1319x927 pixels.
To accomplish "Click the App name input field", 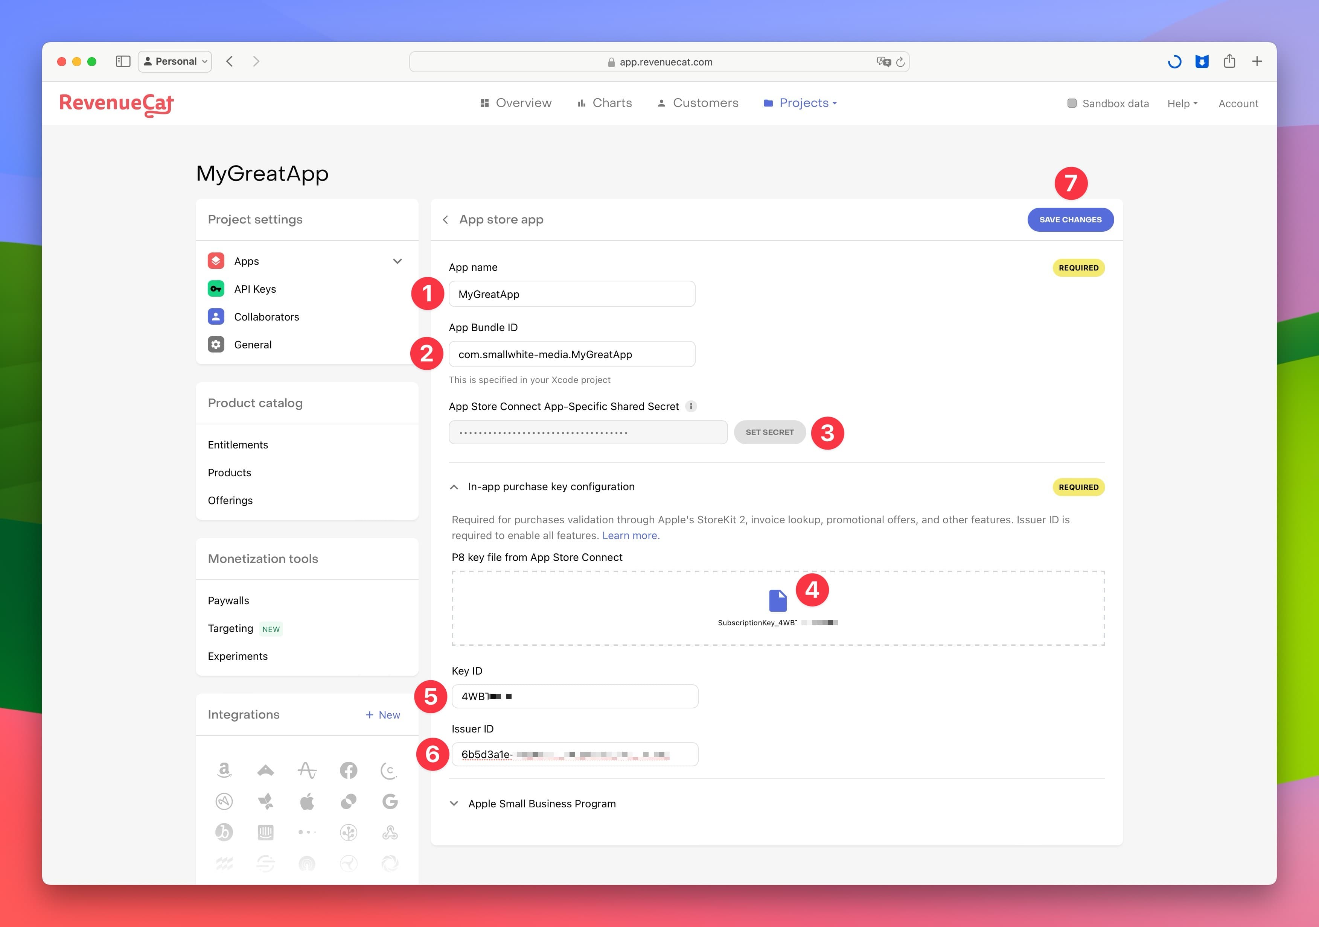I will (x=572, y=294).
